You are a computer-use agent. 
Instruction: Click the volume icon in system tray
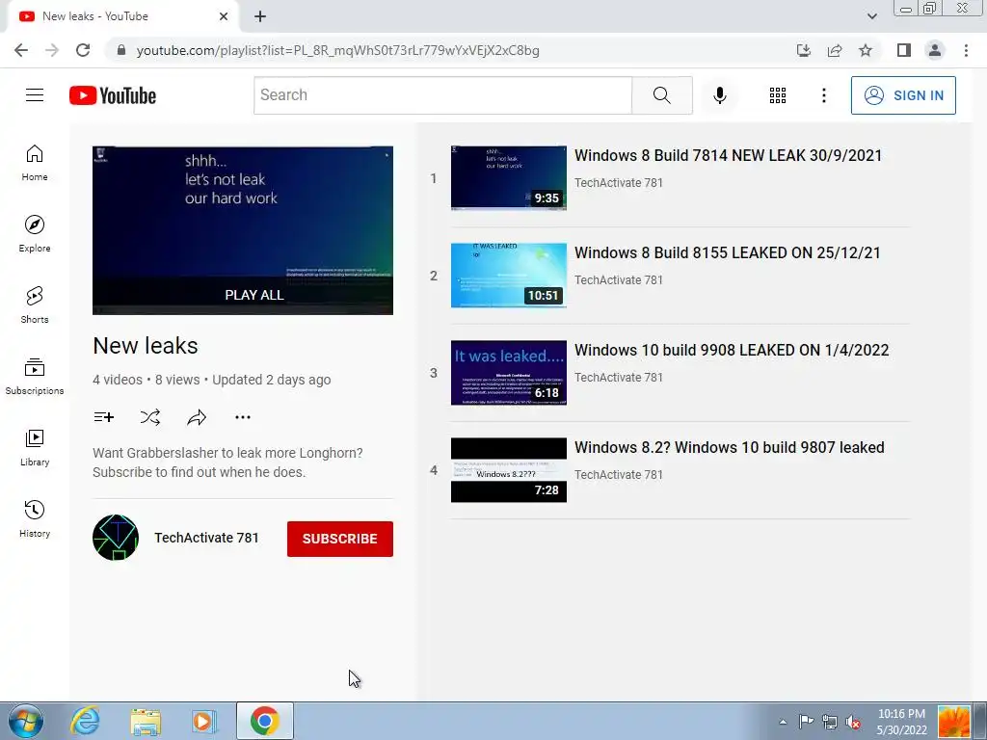tap(853, 722)
